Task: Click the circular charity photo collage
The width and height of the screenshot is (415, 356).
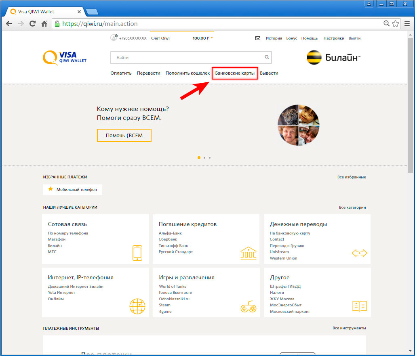Action: click(299, 125)
